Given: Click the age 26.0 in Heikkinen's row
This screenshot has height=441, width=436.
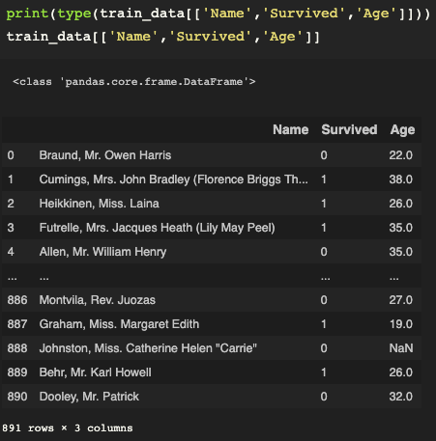Looking at the screenshot, I should pos(401,204).
